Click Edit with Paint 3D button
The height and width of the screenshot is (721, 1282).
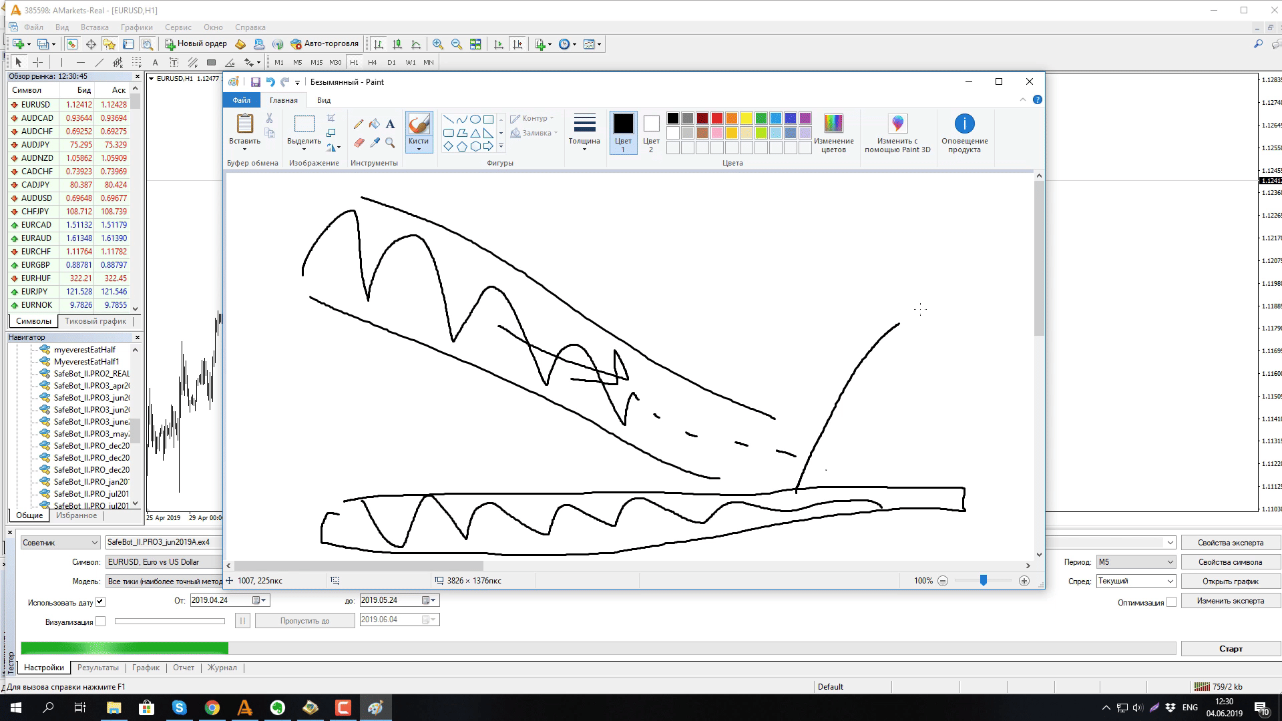(x=897, y=134)
